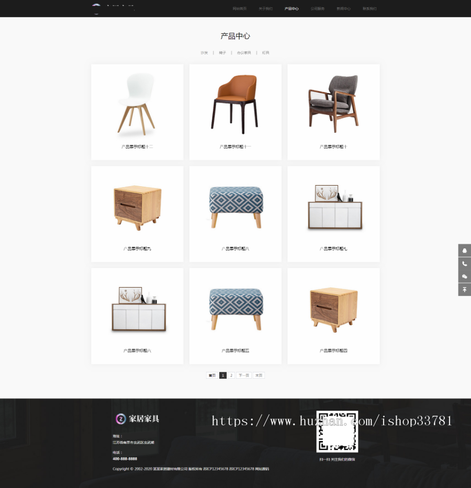Go to 网站首页 in the top navigation
The height and width of the screenshot is (488, 471).
coord(240,8)
